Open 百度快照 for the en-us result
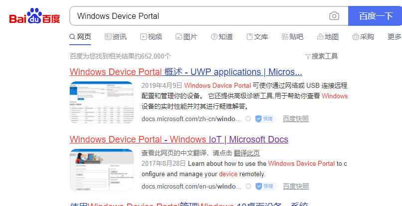Image resolution: width=402 pixels, height=206 pixels. point(296,186)
